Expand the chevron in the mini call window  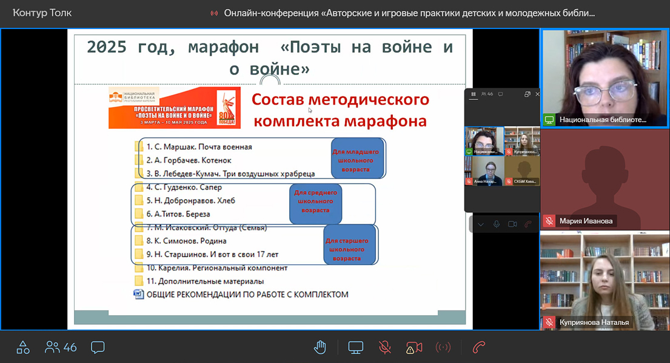tap(481, 224)
